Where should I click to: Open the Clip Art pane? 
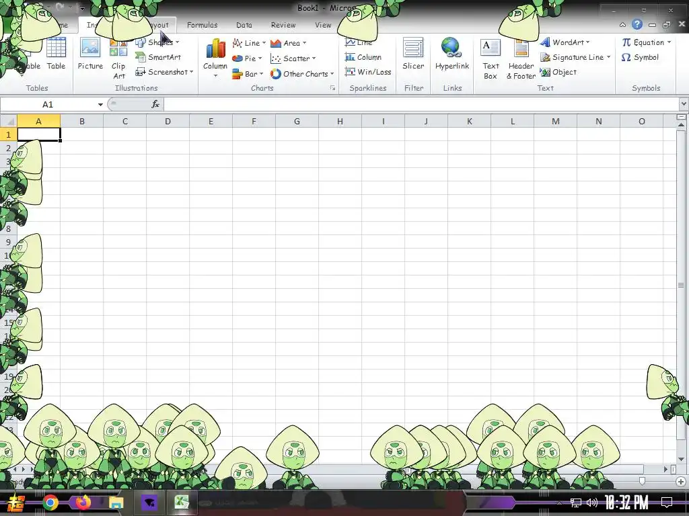(x=118, y=59)
